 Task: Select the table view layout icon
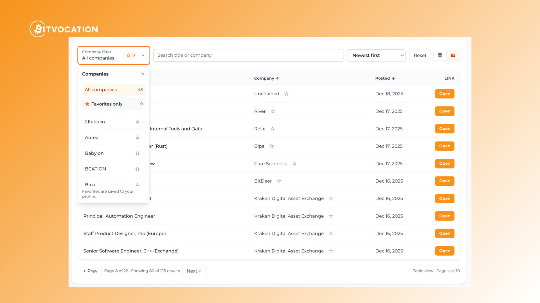click(453, 55)
